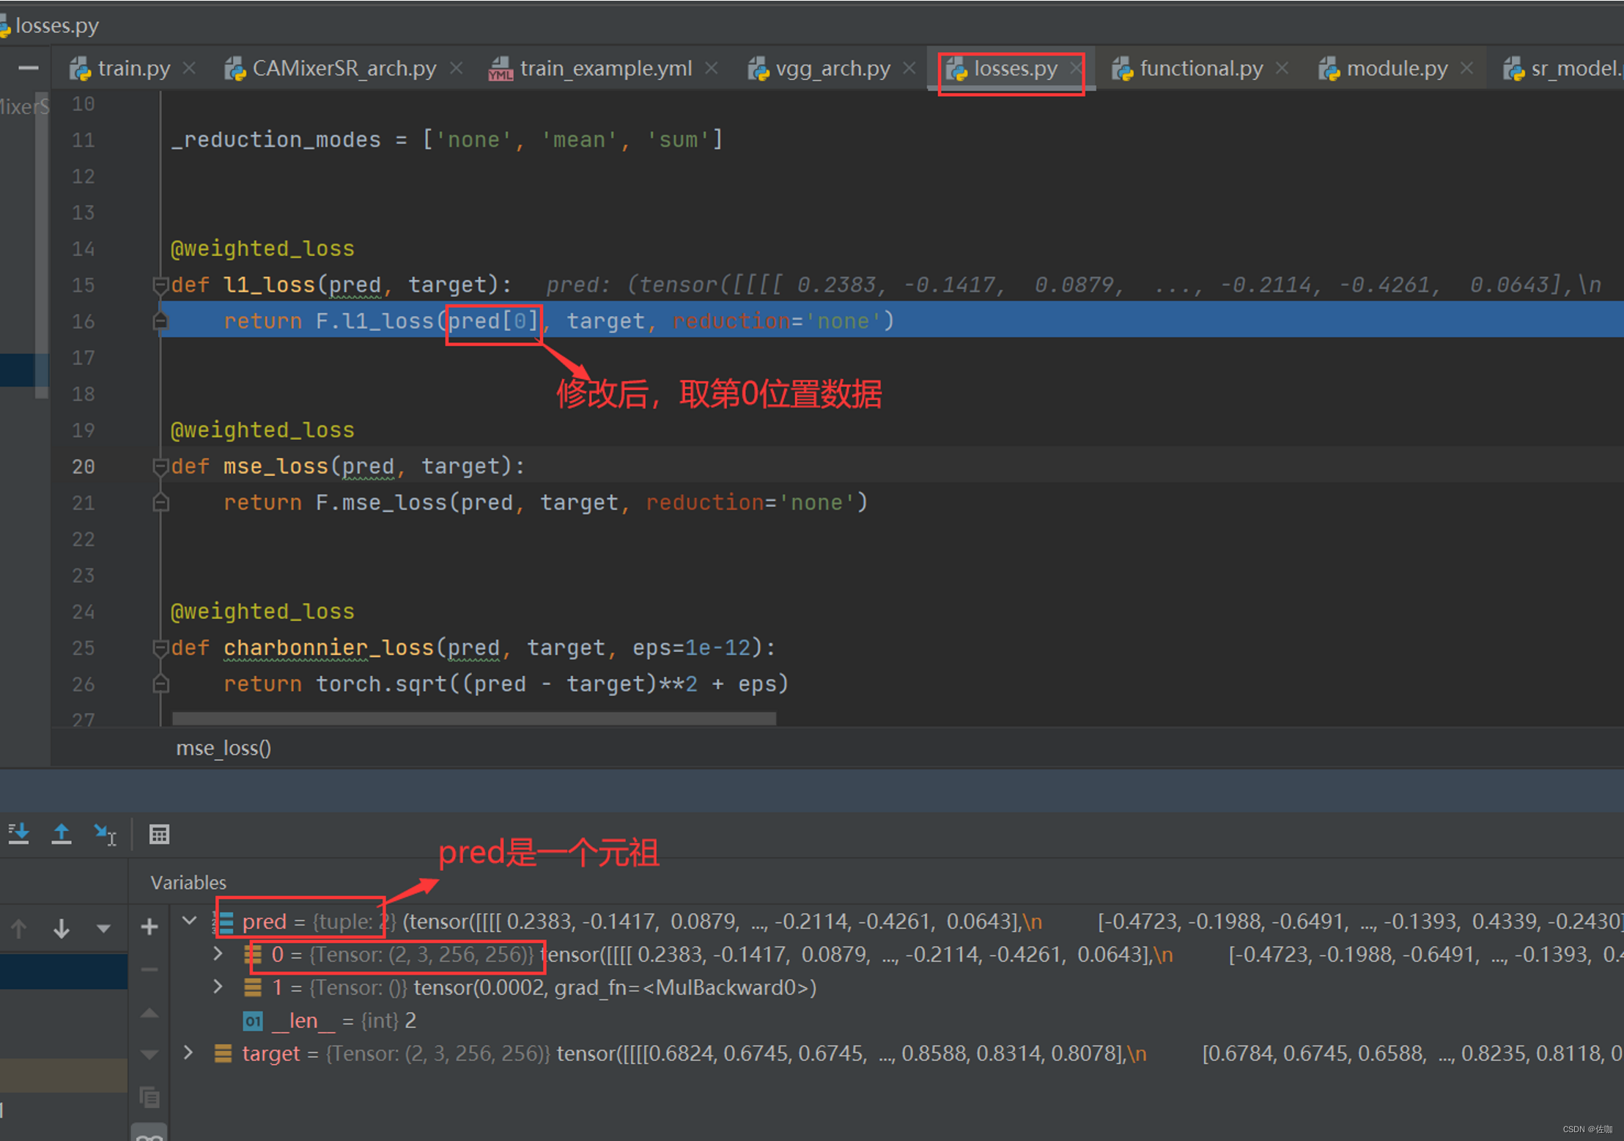Close the module.py tab
Screen dimensions: 1624x1141
(1466, 67)
